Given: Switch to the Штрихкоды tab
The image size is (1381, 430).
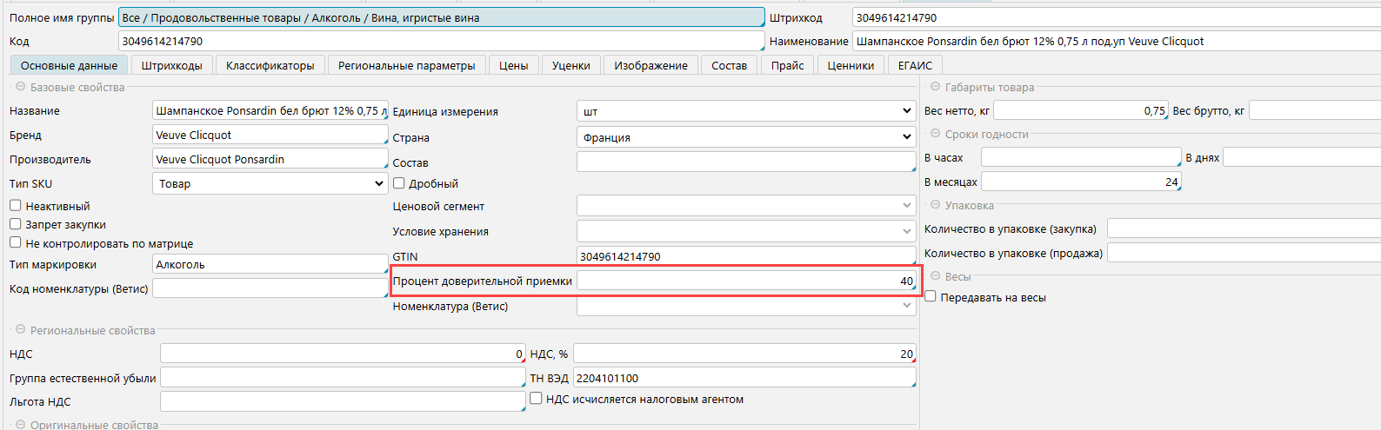Looking at the screenshot, I should (171, 65).
